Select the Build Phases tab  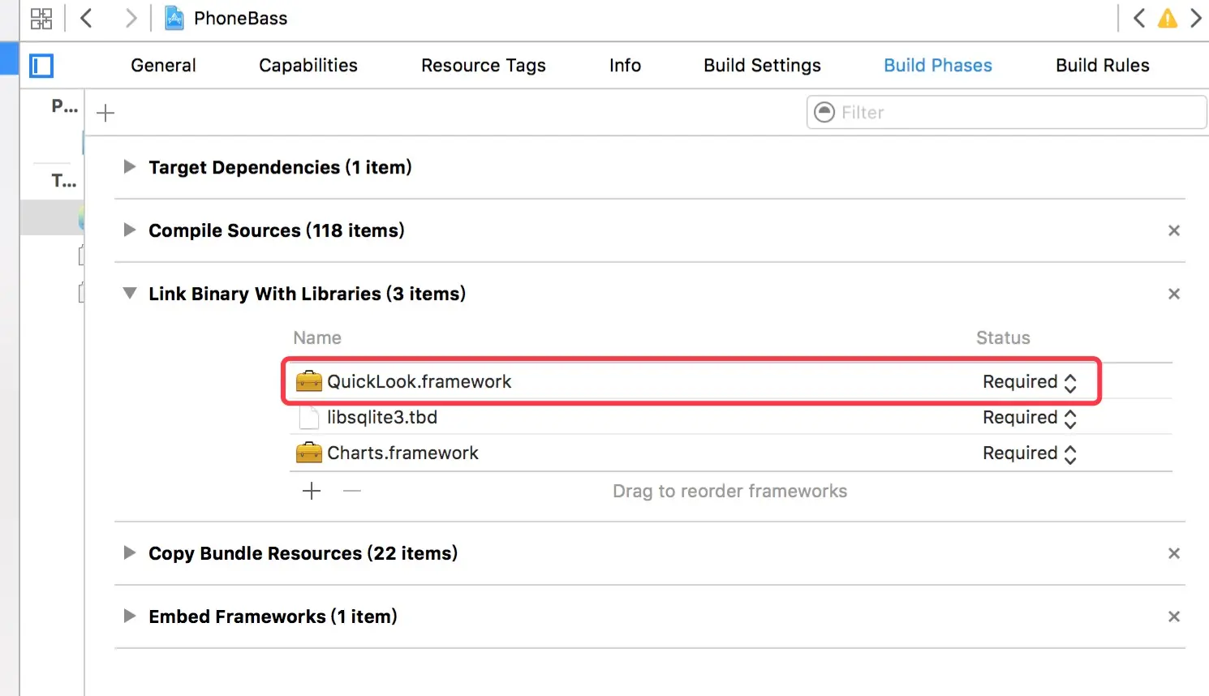pos(938,65)
